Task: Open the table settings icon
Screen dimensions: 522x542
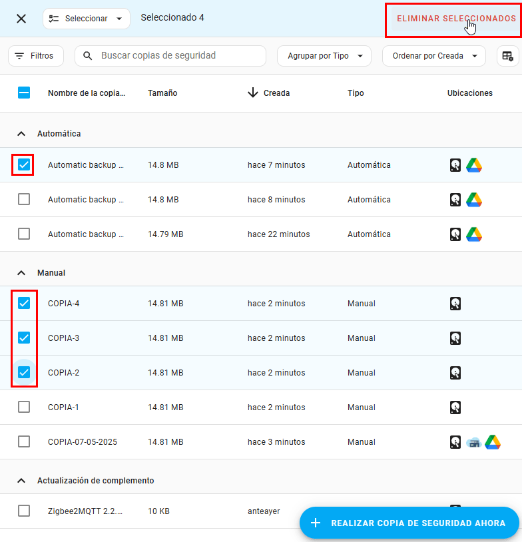Action: 507,56
